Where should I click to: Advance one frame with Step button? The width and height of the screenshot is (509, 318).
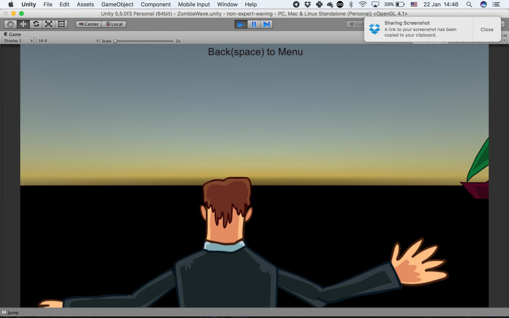(266, 24)
